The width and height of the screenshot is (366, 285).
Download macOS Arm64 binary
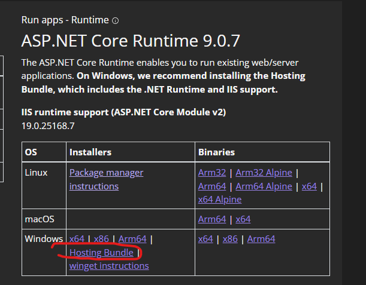[212, 219]
